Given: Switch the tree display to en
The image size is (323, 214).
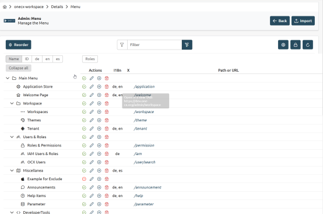Looking at the screenshot, I should (48, 59).
